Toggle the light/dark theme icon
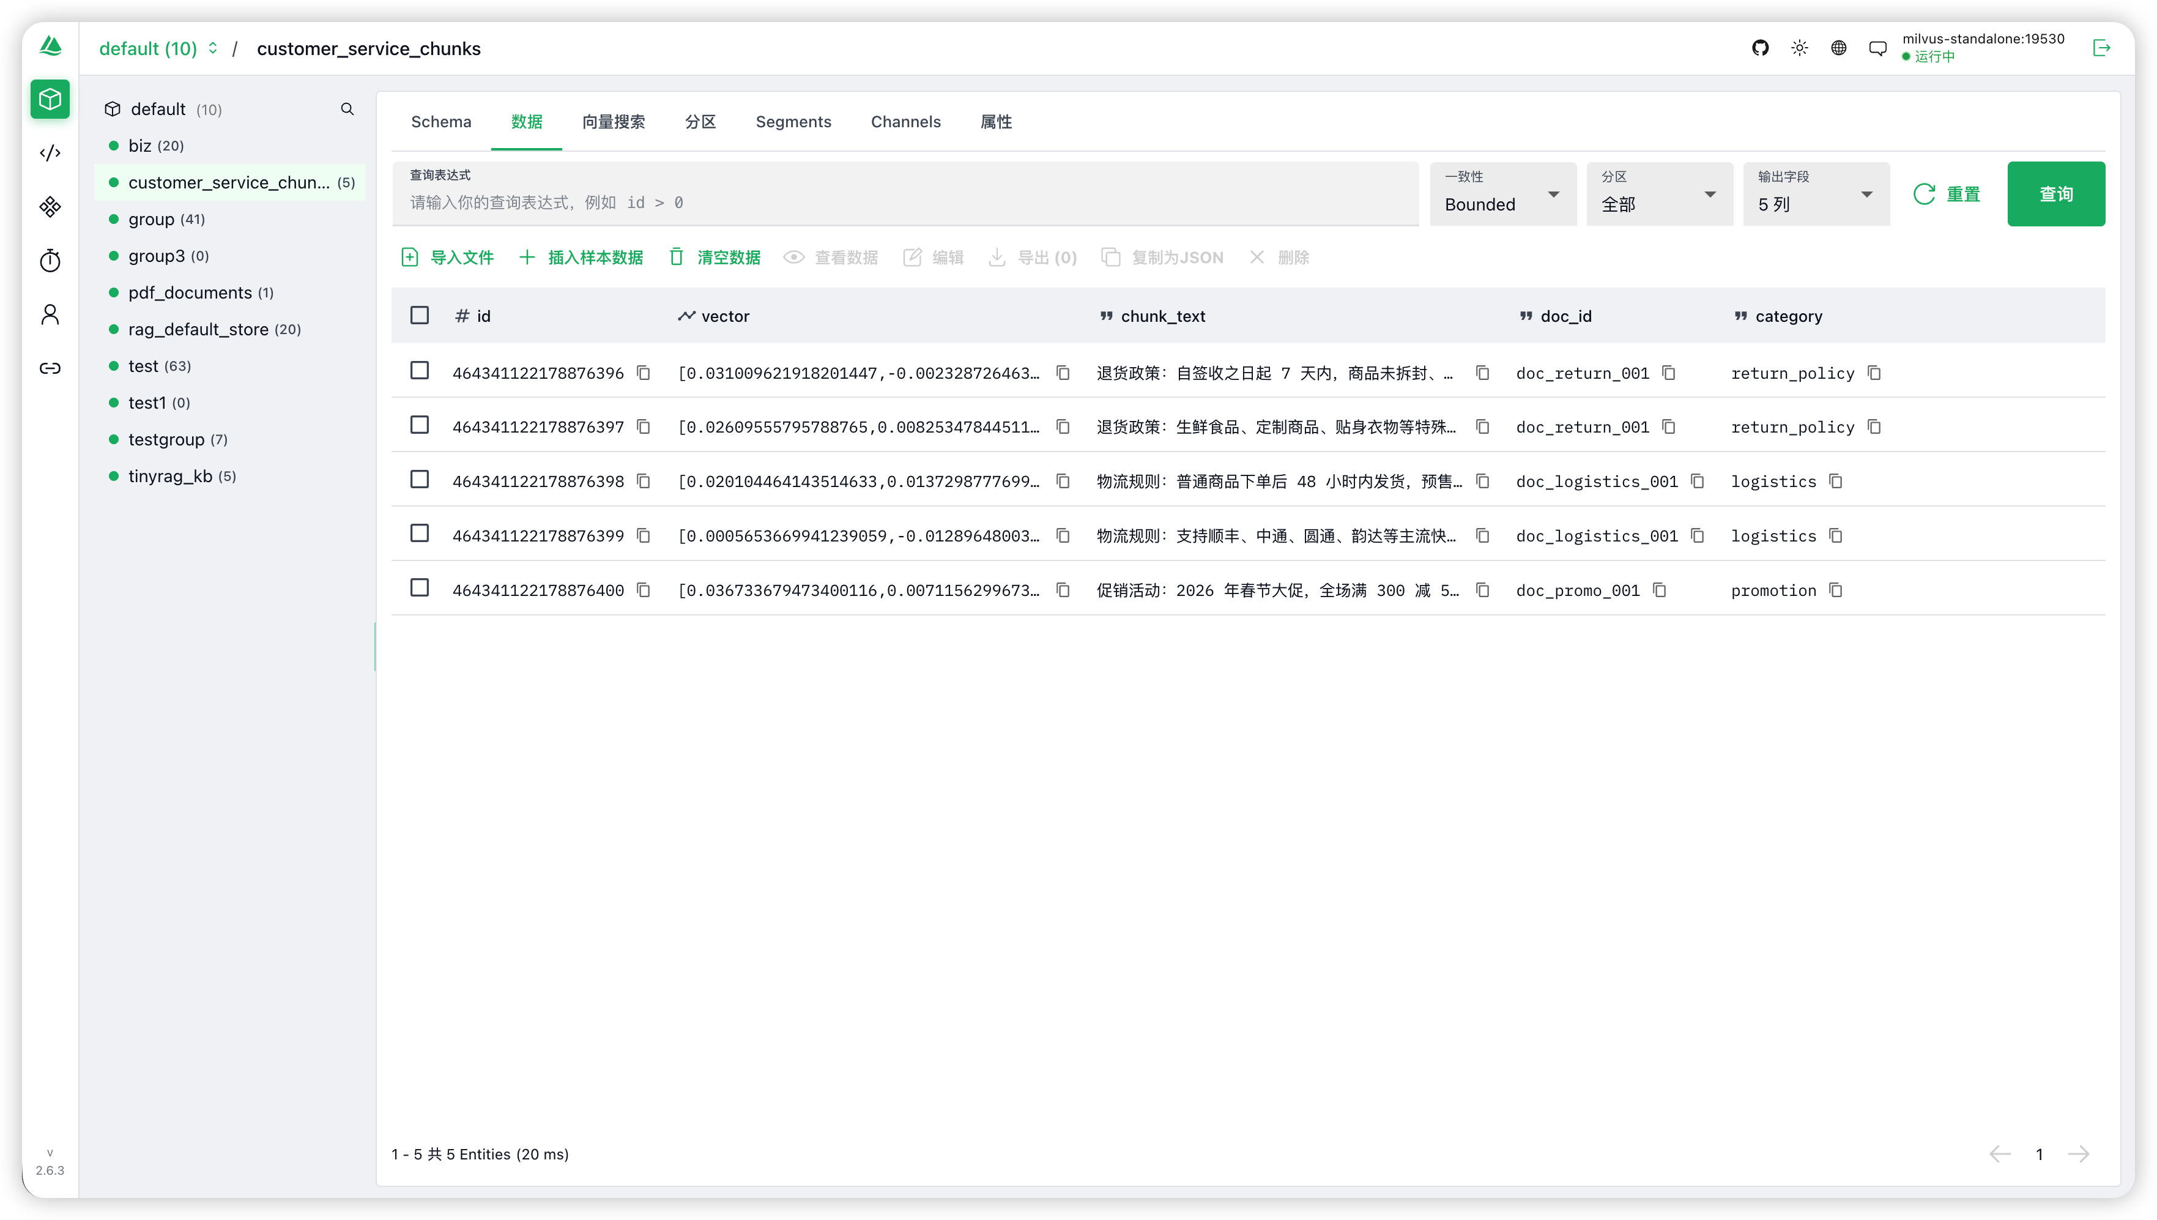 [1799, 48]
